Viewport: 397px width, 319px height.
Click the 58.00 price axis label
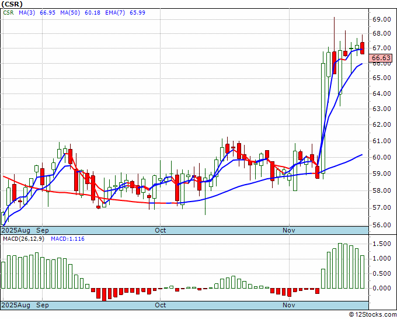(382, 190)
